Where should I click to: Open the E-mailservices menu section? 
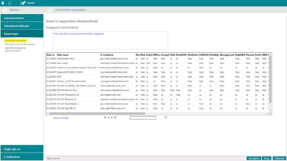click(22, 157)
